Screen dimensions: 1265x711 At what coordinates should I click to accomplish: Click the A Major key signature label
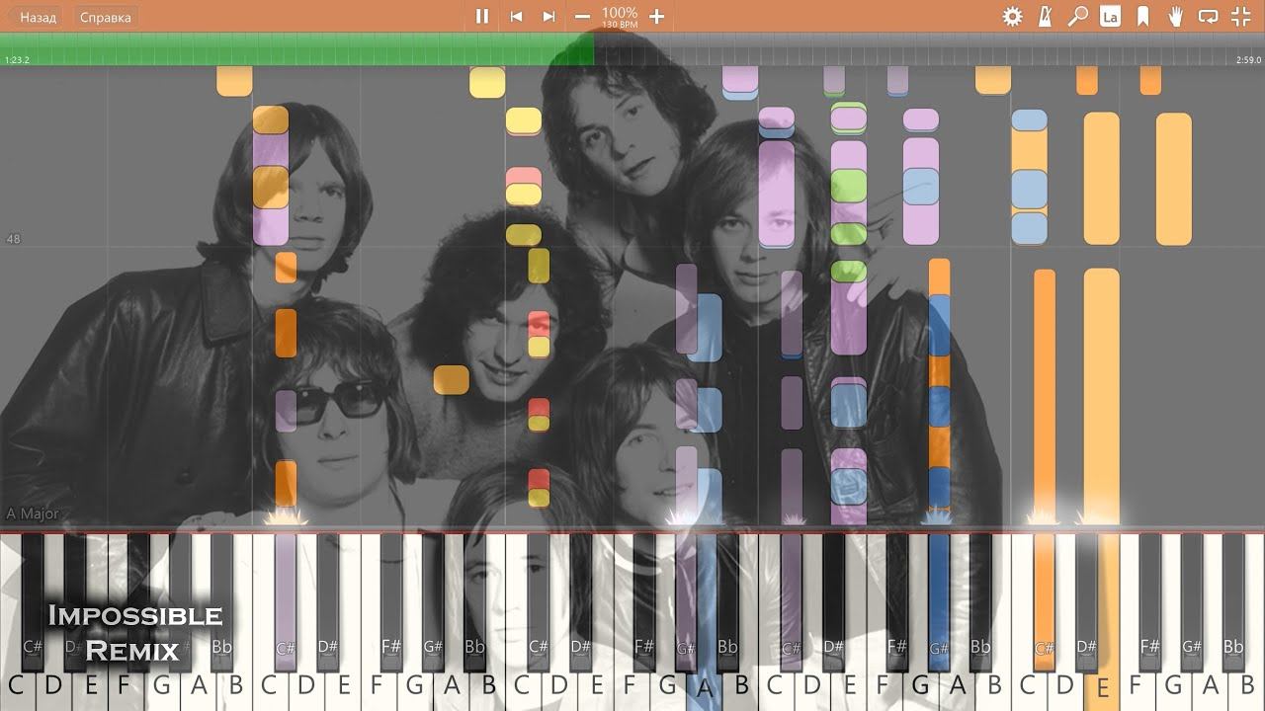(x=33, y=513)
